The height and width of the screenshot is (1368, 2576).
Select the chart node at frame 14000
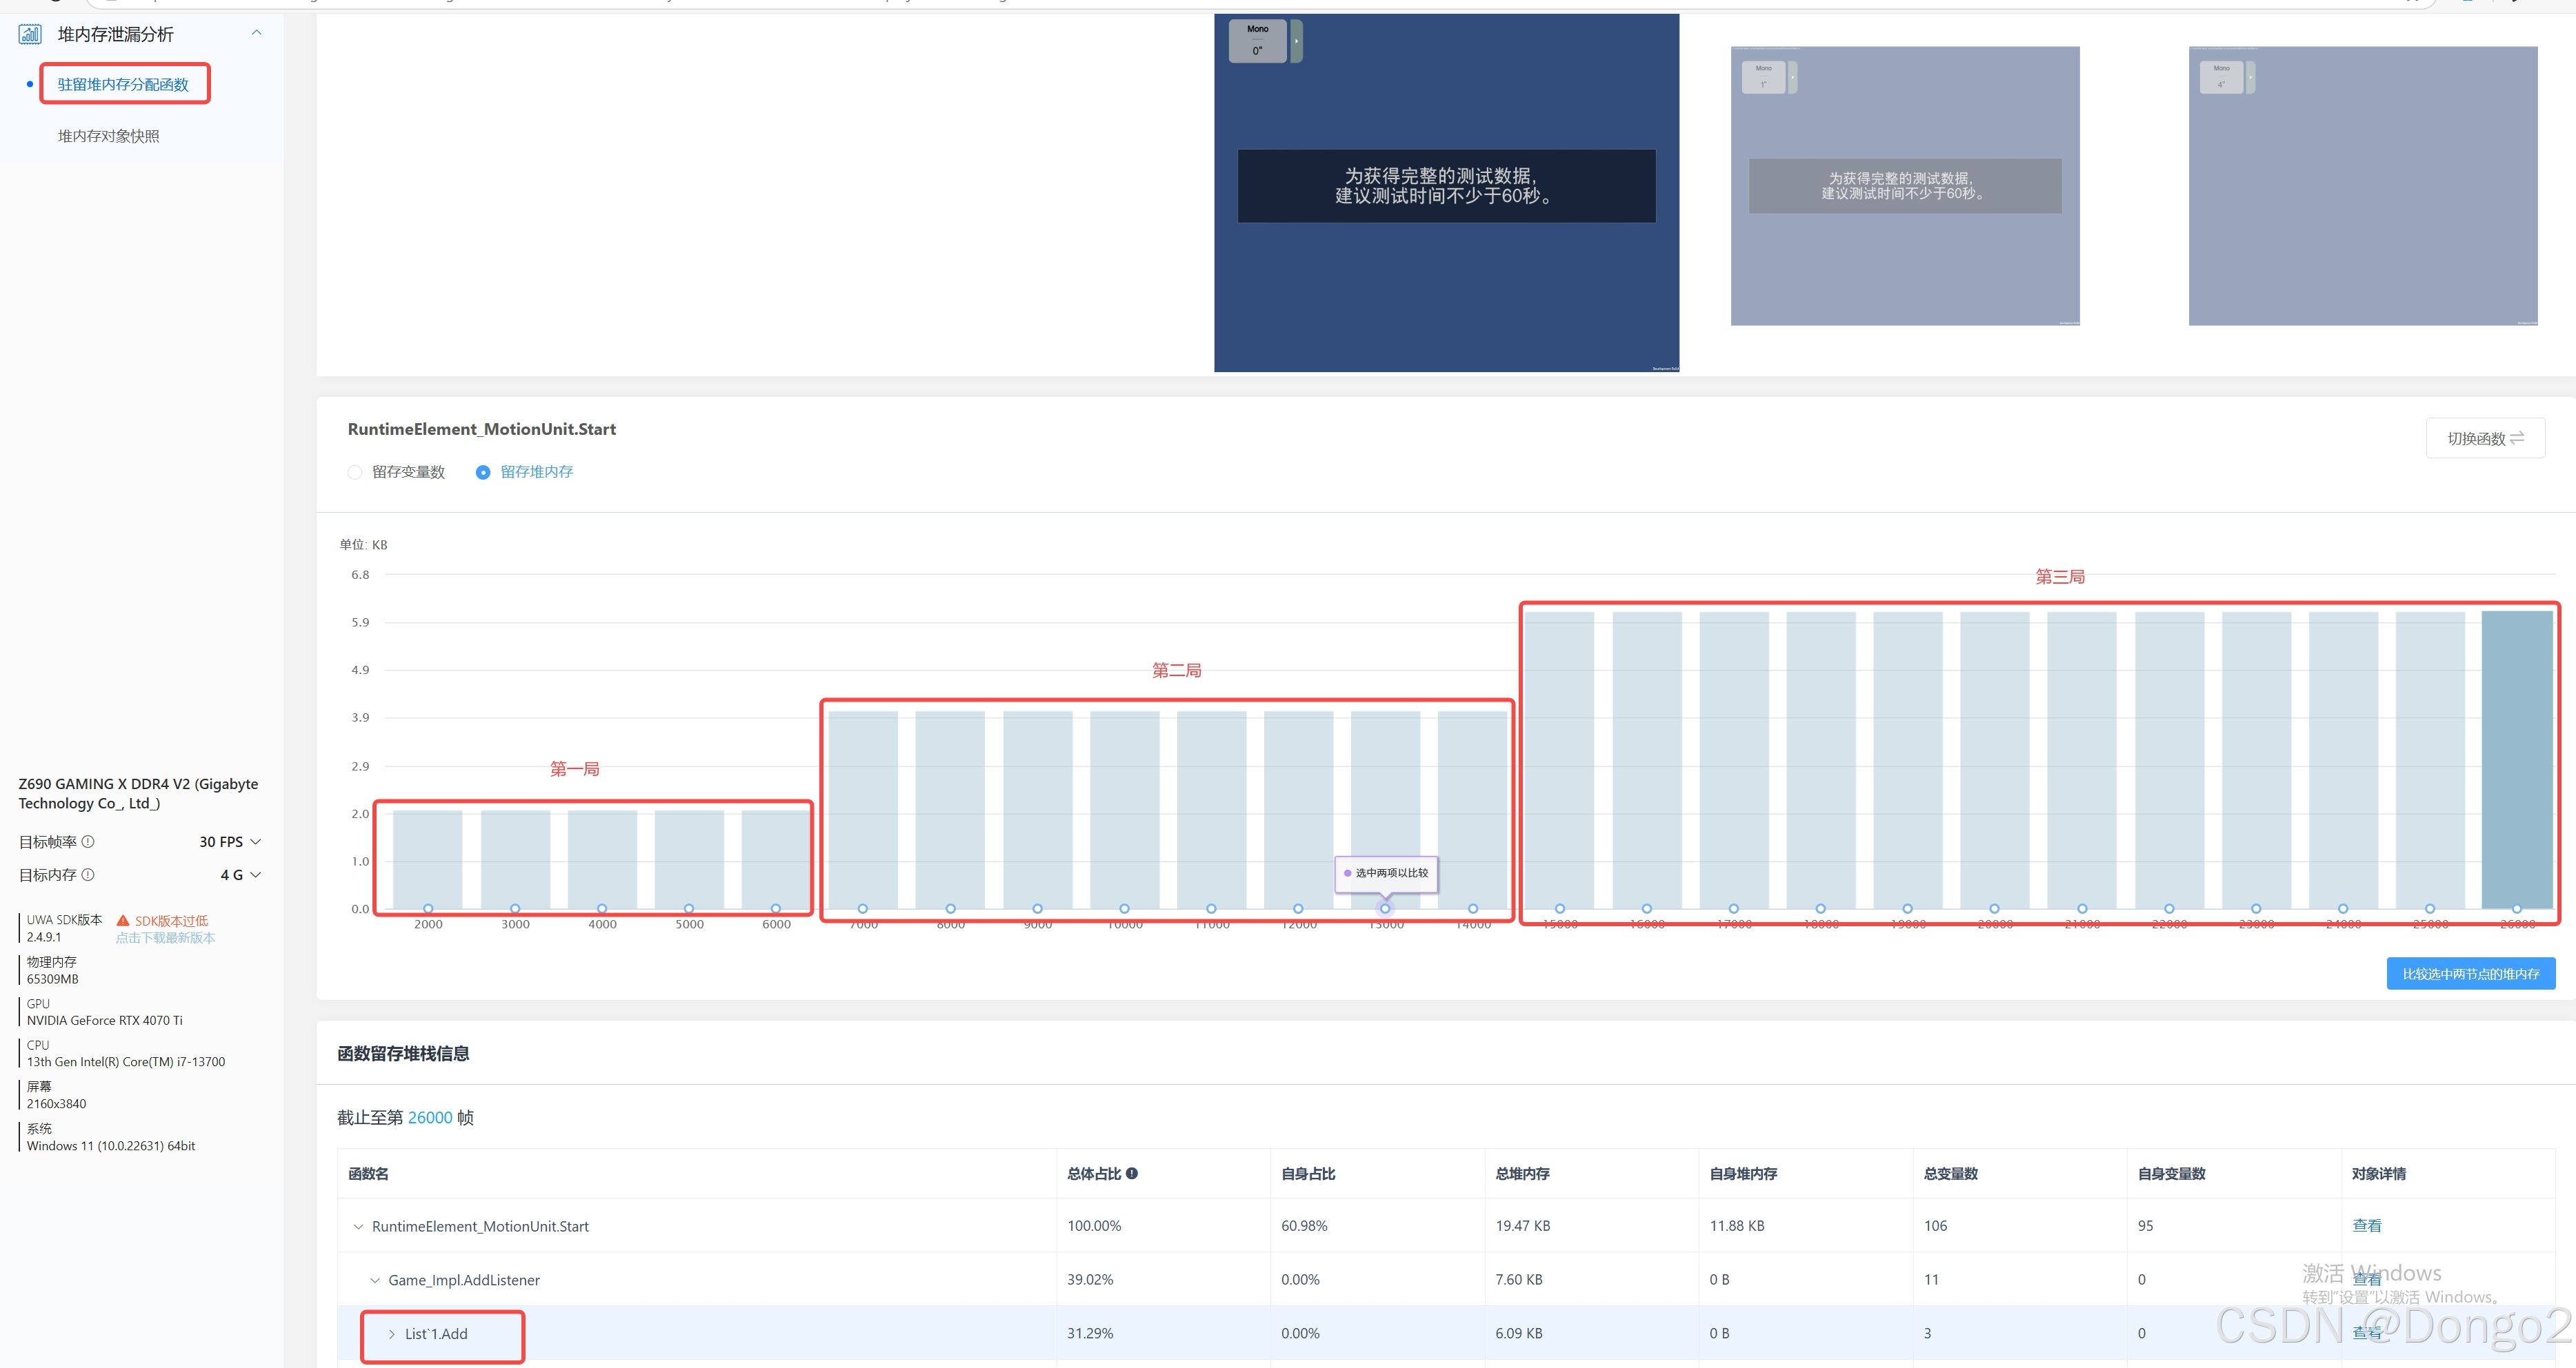pyautogui.click(x=1473, y=908)
